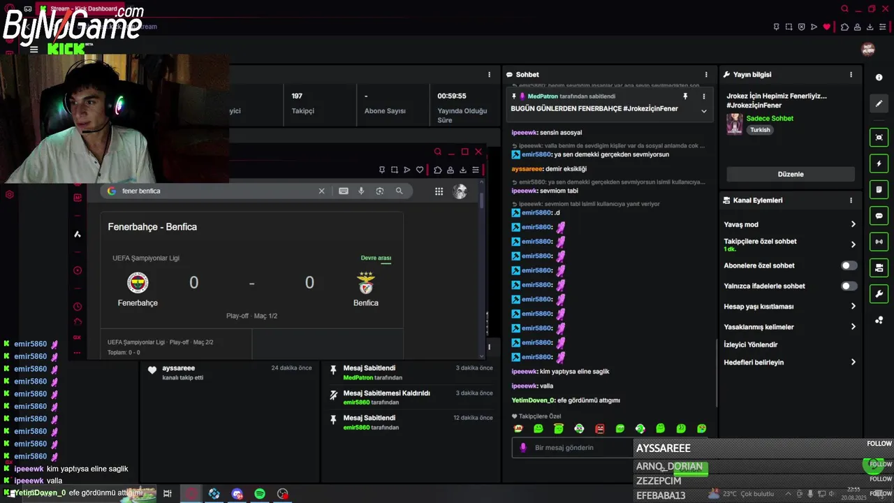Select the three-dots cluster icon at the sidebar bottom

tap(879, 320)
